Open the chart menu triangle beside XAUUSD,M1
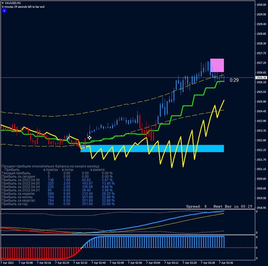Screen dimensions: 268x266 (x=3, y=3)
